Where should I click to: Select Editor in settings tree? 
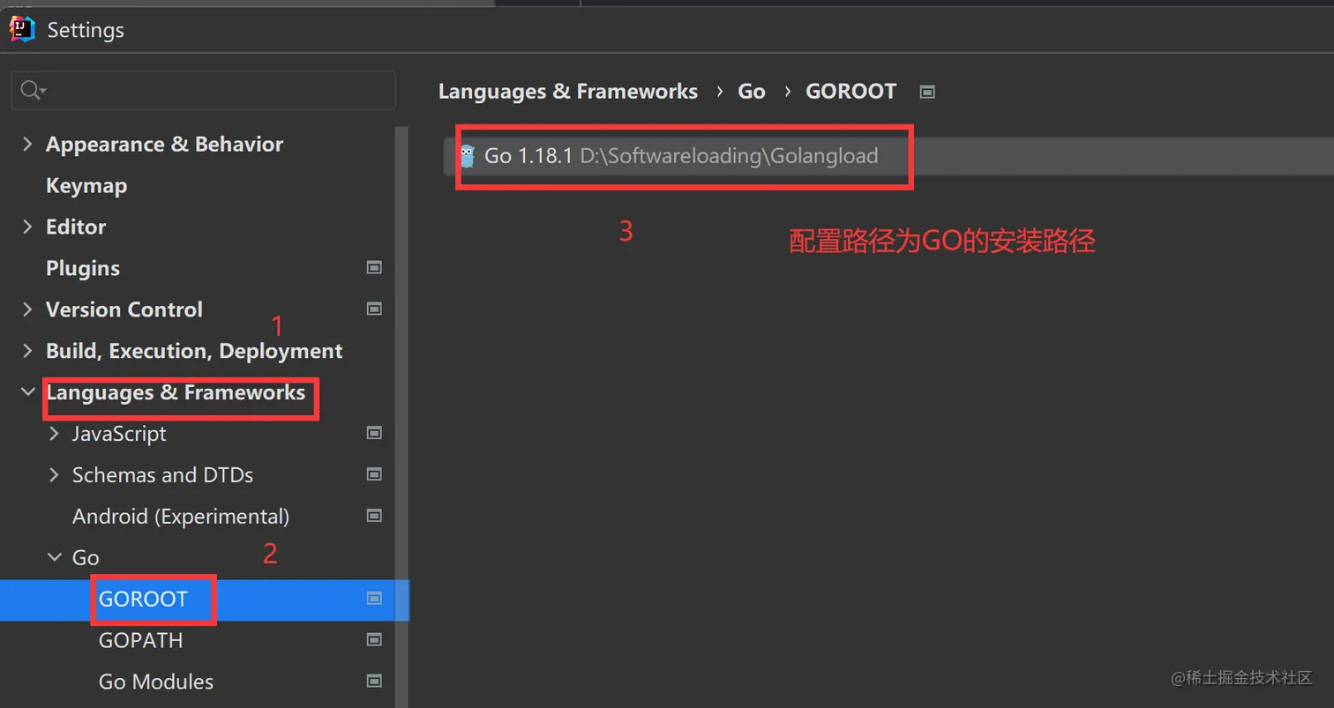pos(76,227)
